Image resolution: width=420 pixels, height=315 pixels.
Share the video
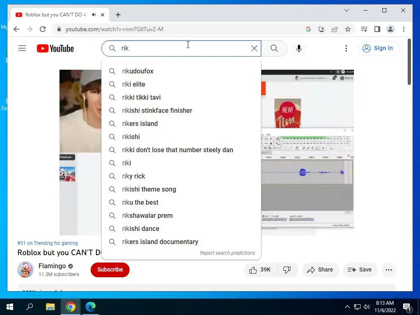(320, 270)
